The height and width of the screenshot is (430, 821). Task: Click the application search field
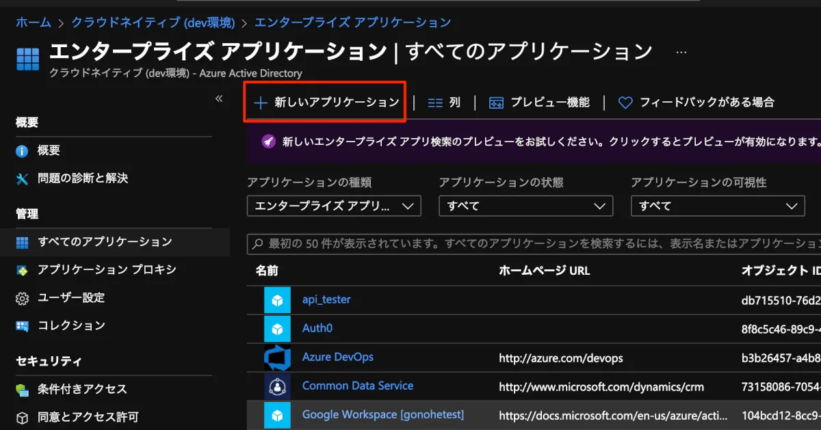(534, 243)
